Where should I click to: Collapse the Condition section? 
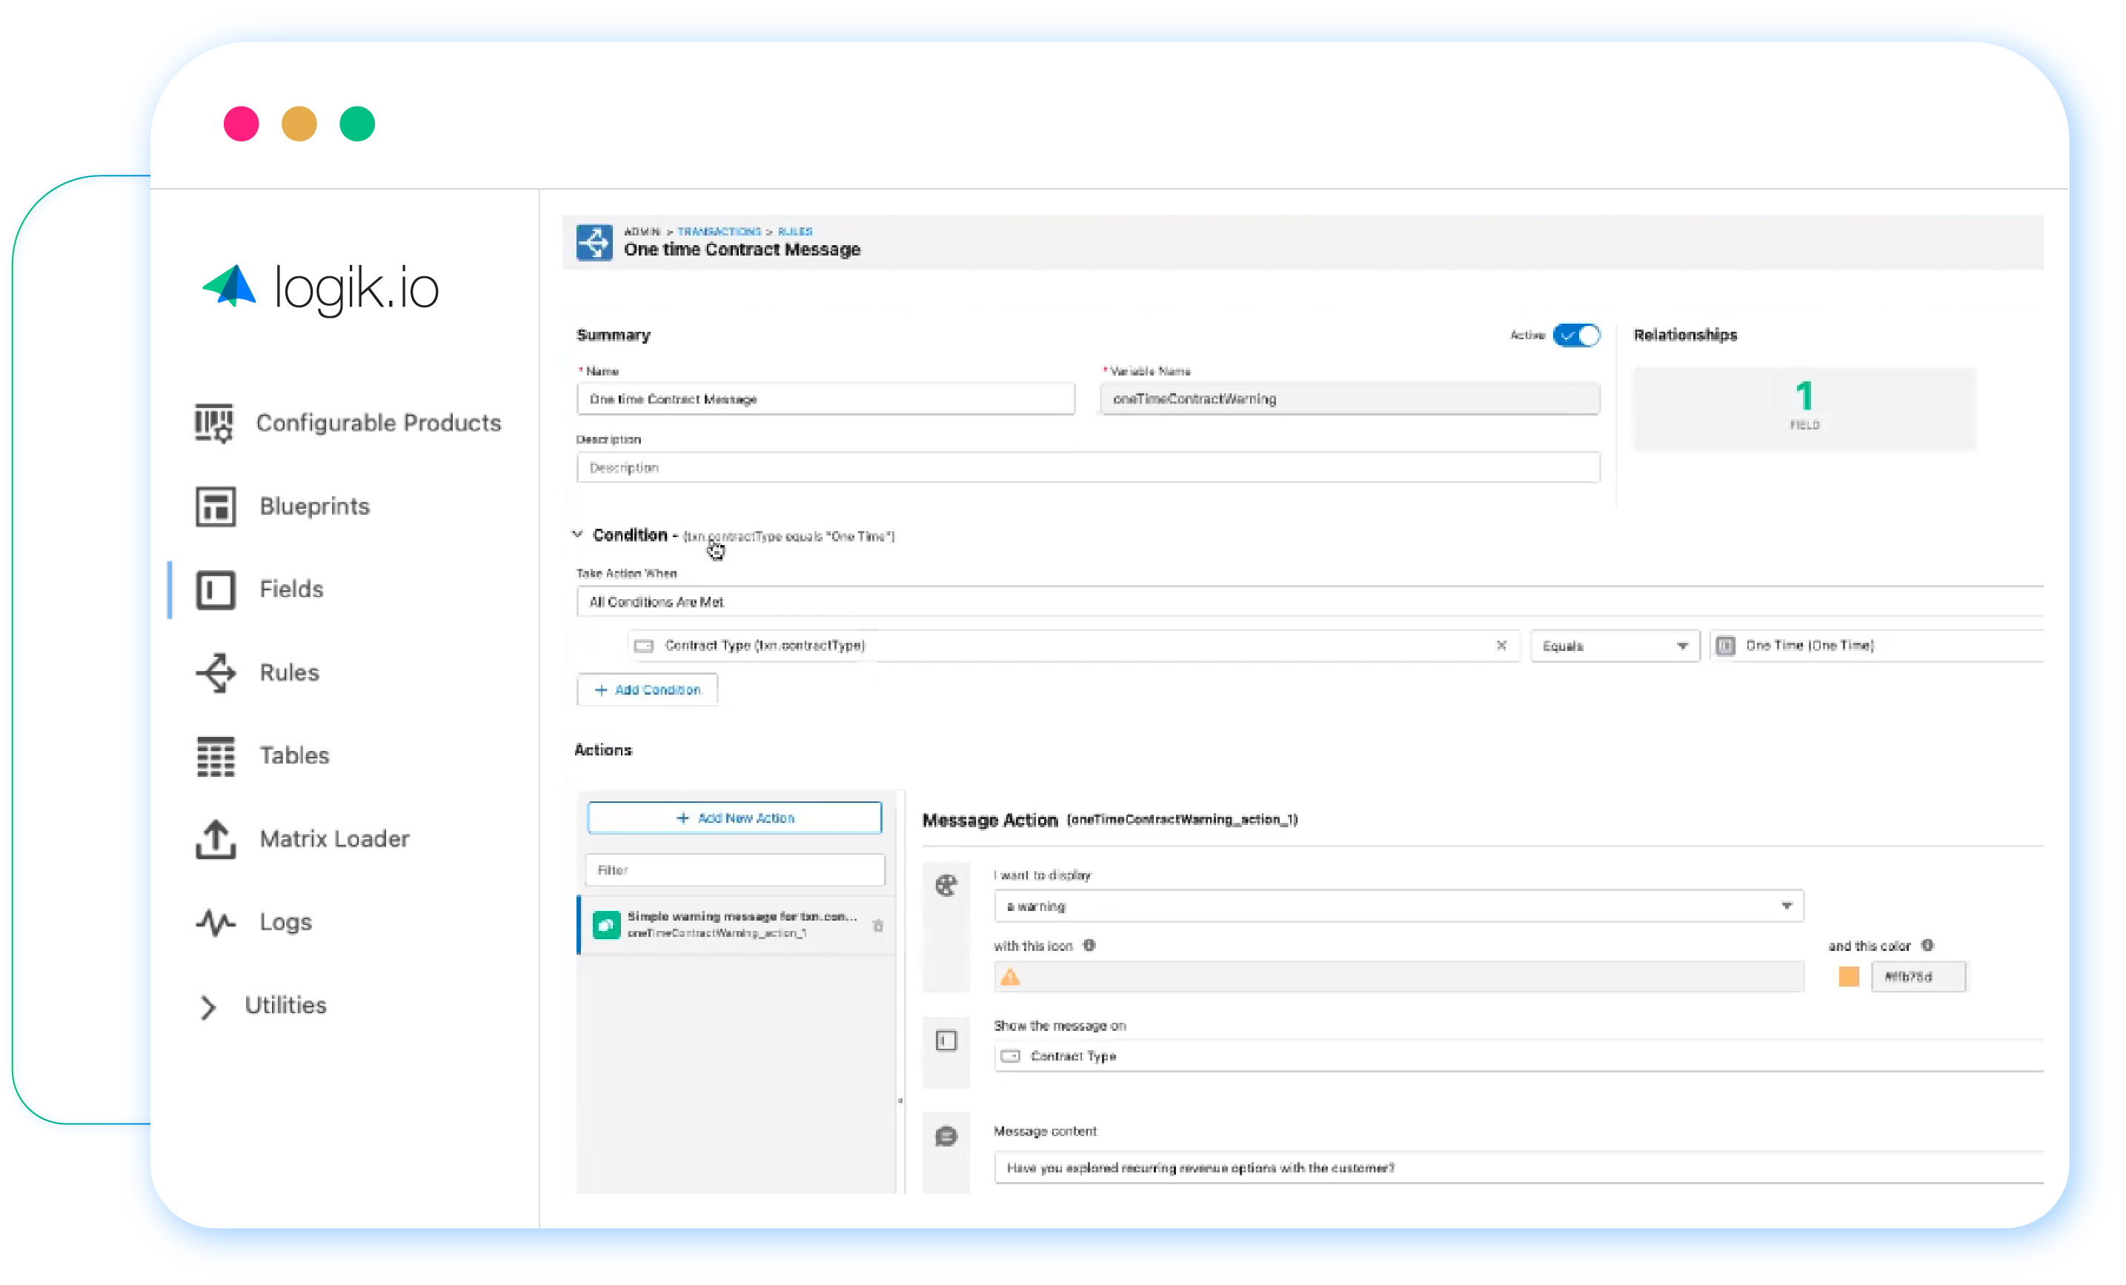(577, 535)
